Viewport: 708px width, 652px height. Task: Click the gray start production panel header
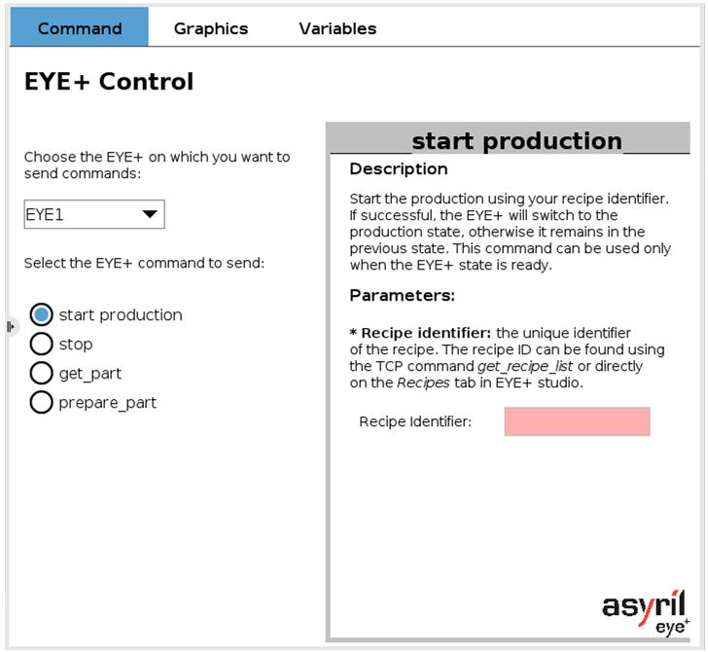[x=508, y=138]
